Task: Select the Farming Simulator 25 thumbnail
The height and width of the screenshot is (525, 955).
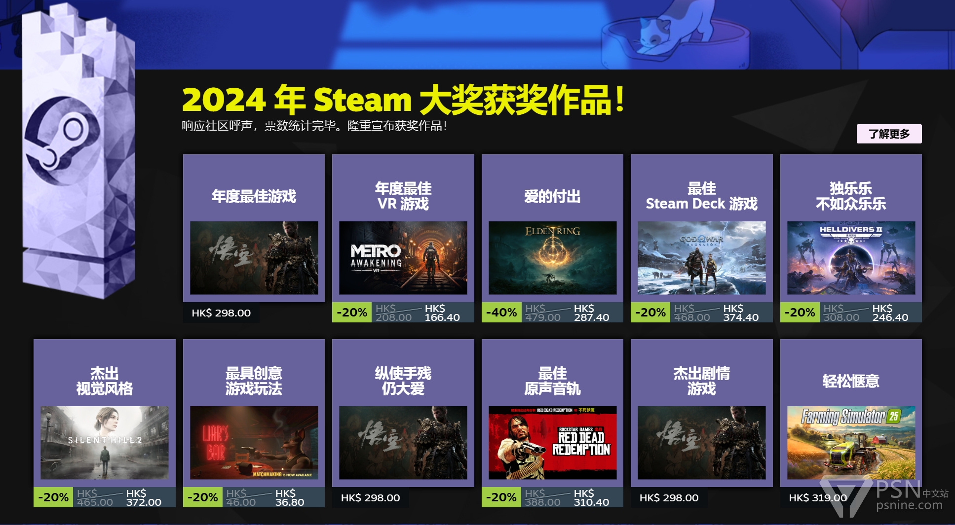Action: (x=851, y=443)
